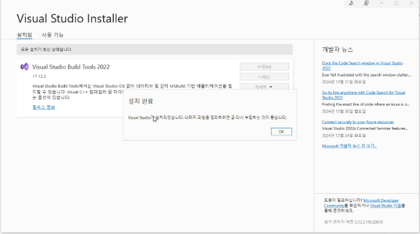Switch to the 사용 가능 tab
Viewport: 420px width, 234px height.
[x=52, y=35]
